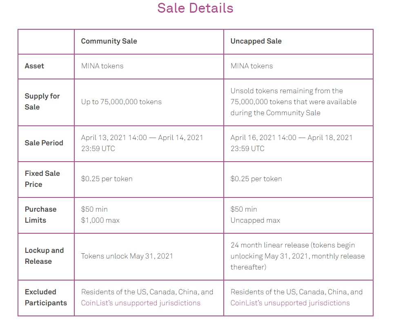Click the Uncapped Sale column header
Viewport: 394px width, 320px height.
coord(256,41)
